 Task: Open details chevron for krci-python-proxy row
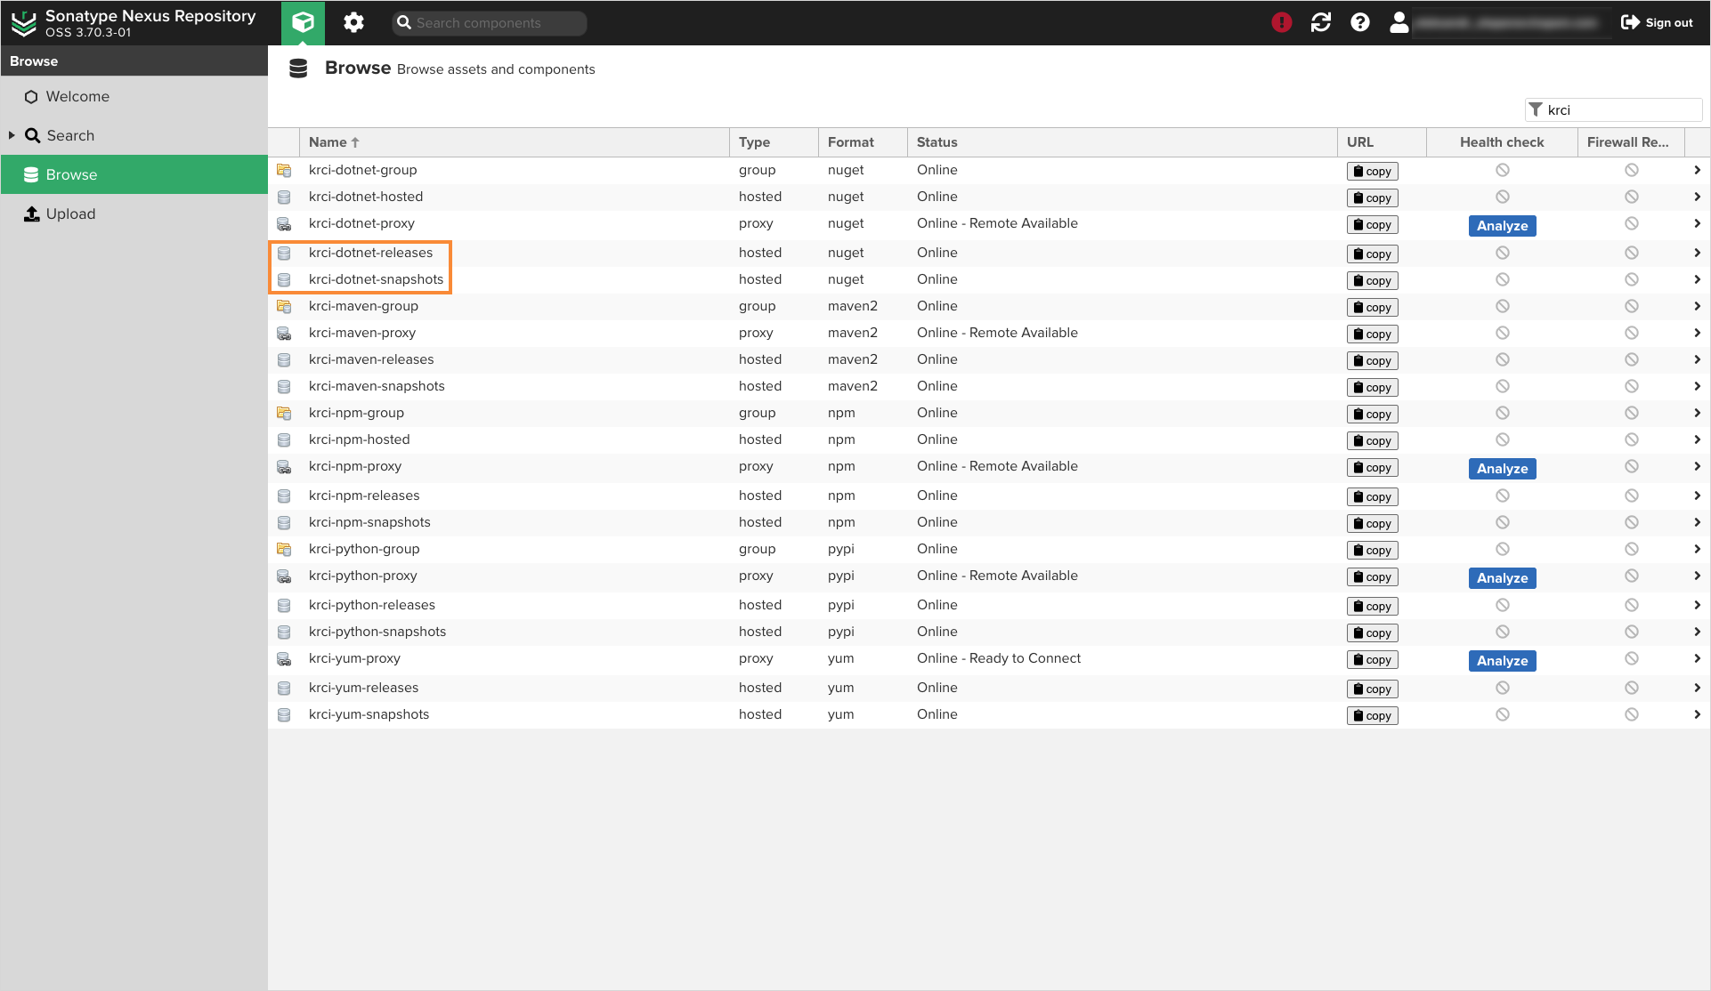[x=1697, y=576]
